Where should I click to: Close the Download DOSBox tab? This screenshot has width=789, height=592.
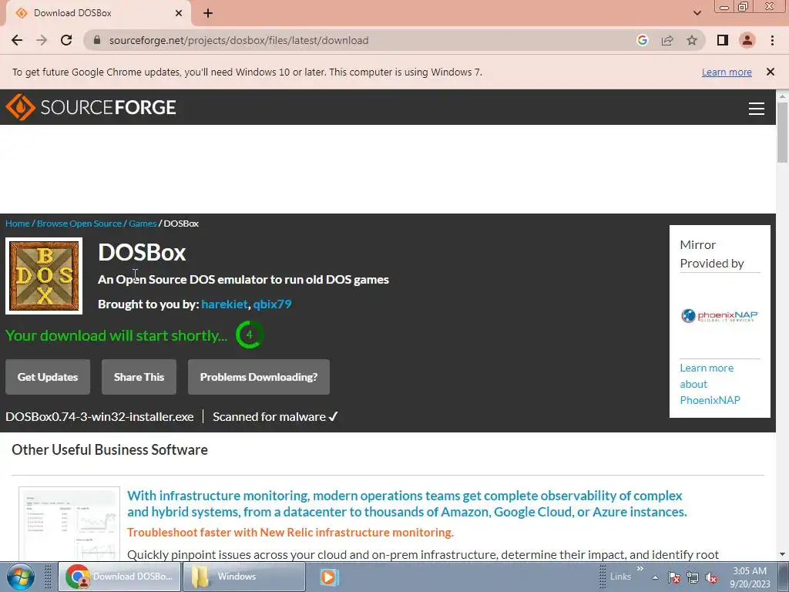point(179,13)
